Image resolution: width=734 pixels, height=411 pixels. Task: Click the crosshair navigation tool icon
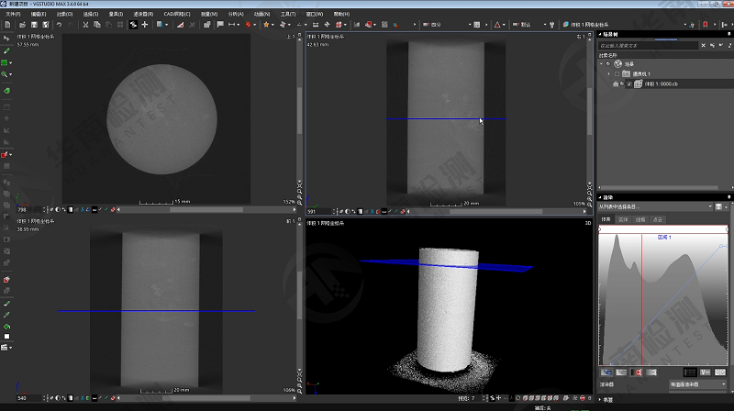pyautogui.click(x=144, y=25)
